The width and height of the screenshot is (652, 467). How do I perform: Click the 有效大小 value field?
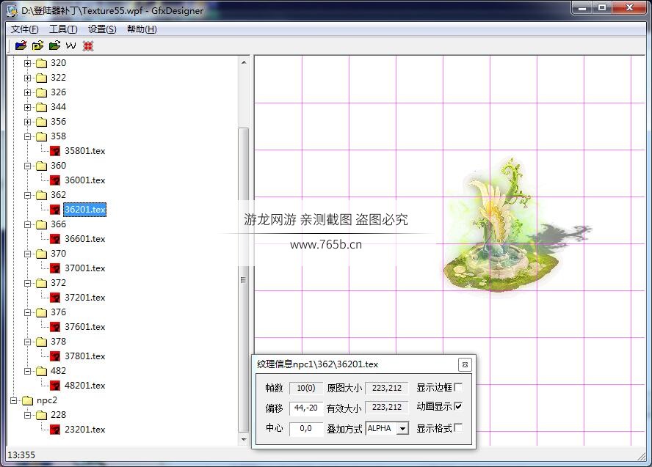pos(387,407)
